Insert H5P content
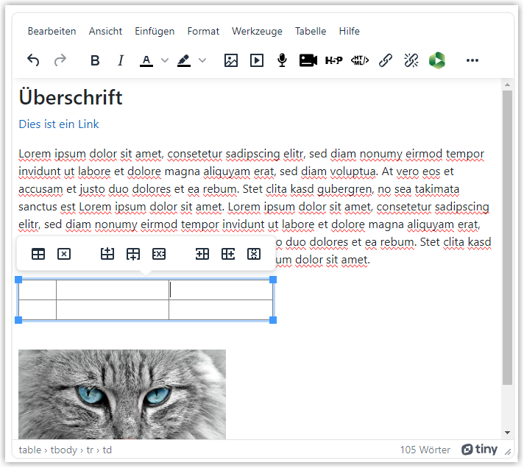Viewport: 524px width, 468px height. click(334, 60)
